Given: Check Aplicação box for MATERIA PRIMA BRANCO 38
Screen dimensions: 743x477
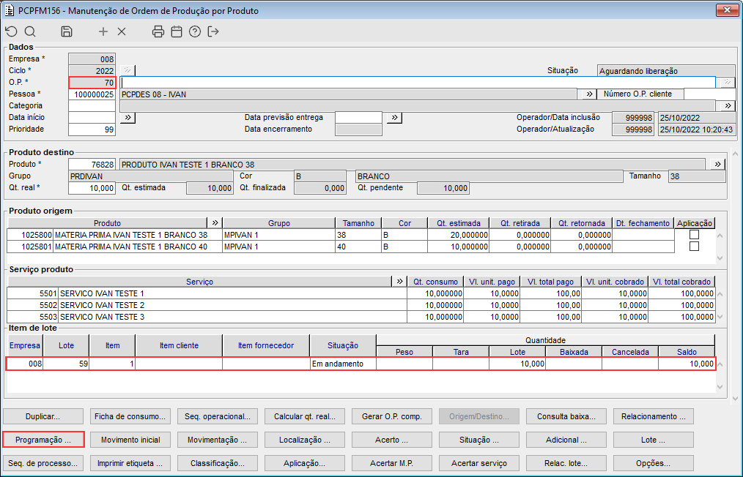Looking at the screenshot, I should [x=694, y=235].
